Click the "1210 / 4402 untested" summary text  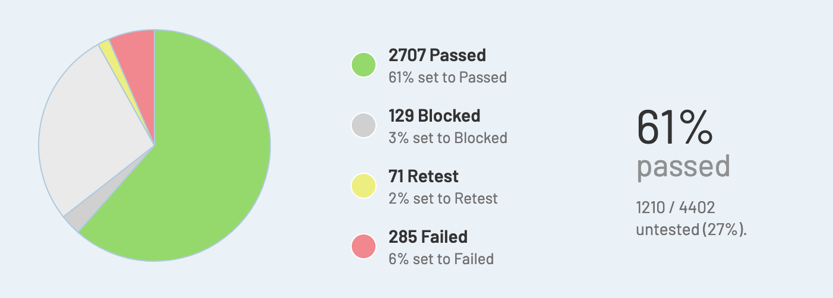click(690, 218)
